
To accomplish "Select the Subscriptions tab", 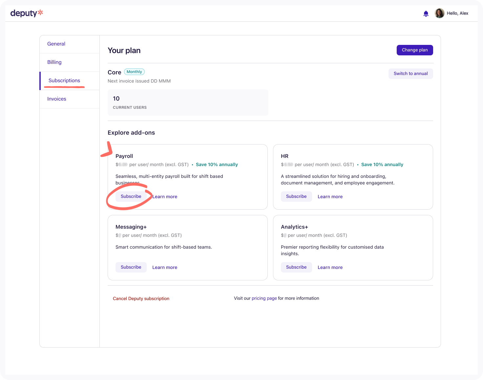I will point(64,81).
